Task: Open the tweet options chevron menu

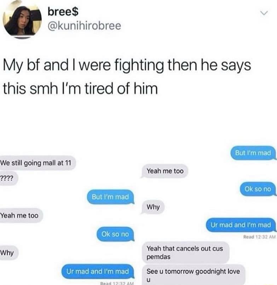Action: coord(264,13)
